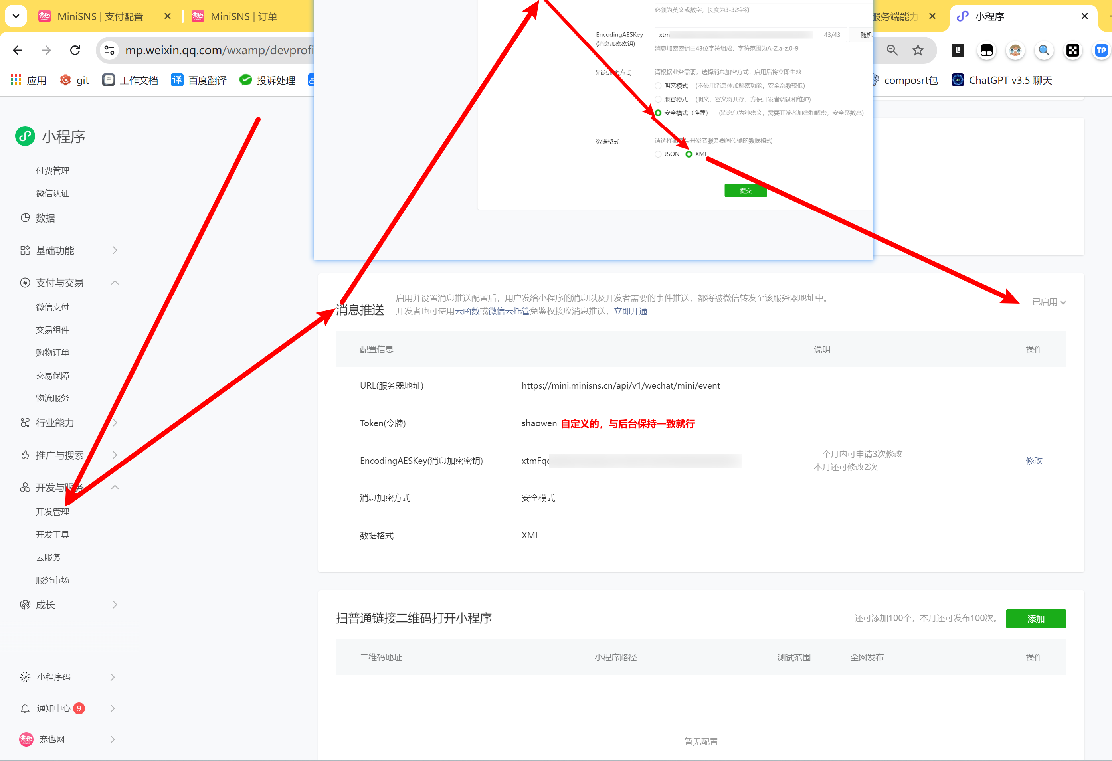Open 开发管理 in the sidebar
The width and height of the screenshot is (1112, 761).
pyautogui.click(x=53, y=512)
